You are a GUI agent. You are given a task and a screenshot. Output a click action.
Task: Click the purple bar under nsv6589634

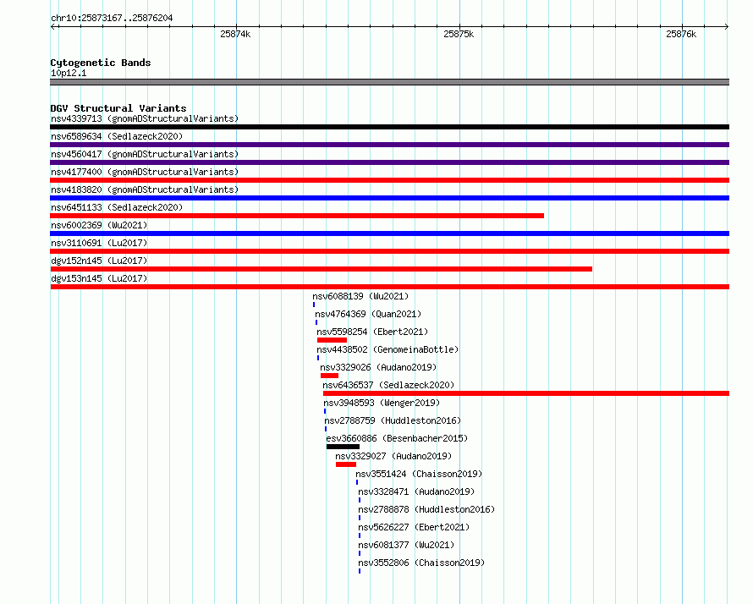(x=389, y=145)
